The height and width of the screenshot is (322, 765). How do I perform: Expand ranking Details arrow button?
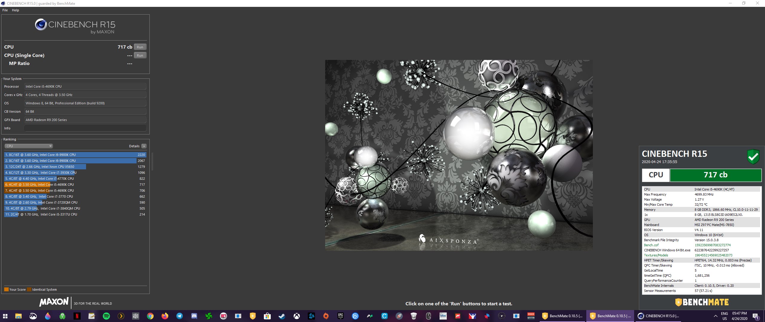(144, 146)
